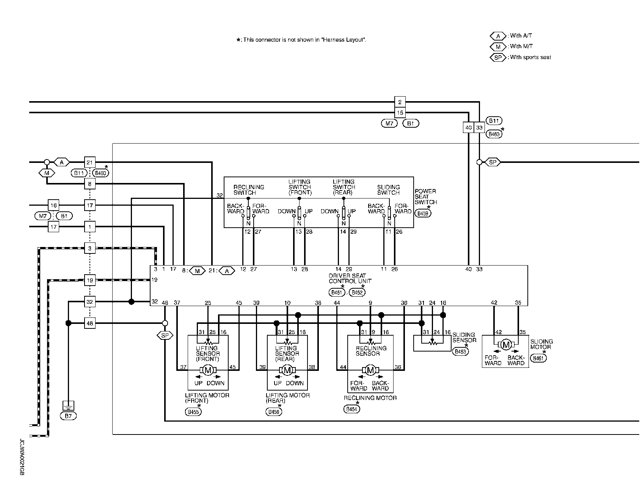This screenshot has width=640, height=497.
Task: Click SP hexagon below terminal 48 junction
Action: [x=165, y=336]
